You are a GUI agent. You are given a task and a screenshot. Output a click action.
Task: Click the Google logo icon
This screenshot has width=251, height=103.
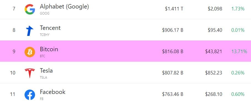coord(30,9)
